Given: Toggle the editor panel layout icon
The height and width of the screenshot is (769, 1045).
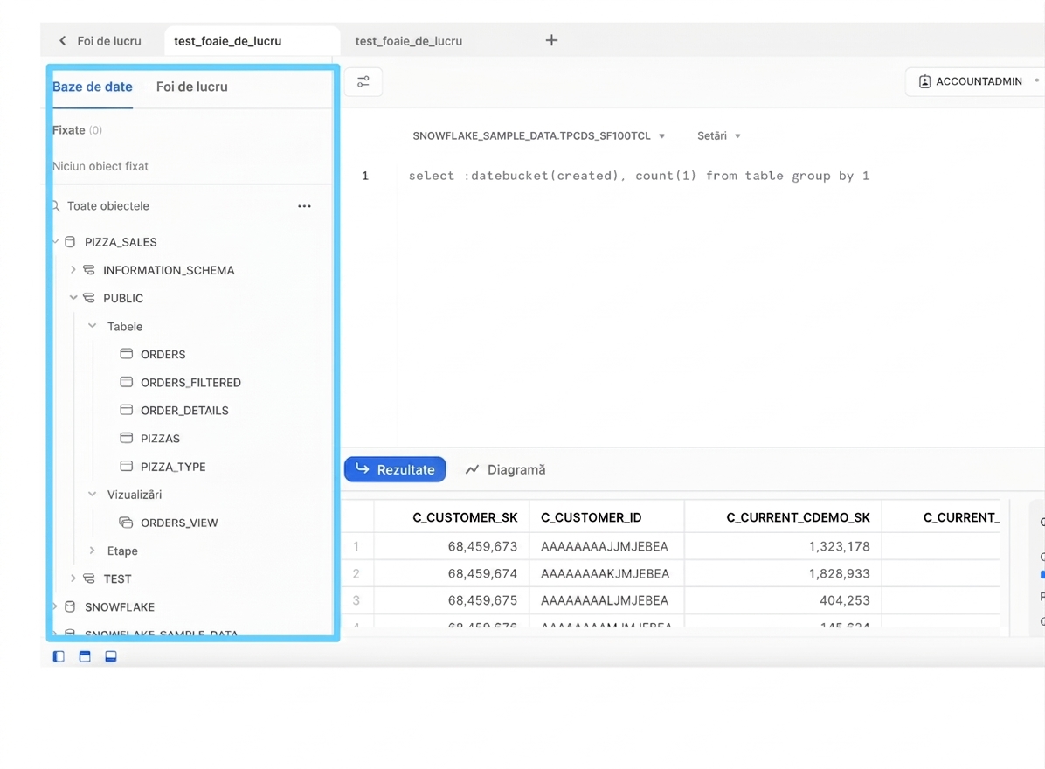Looking at the screenshot, I should point(85,656).
